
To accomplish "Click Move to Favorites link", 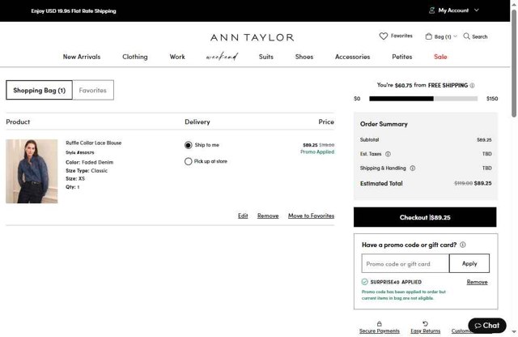I will click(311, 215).
